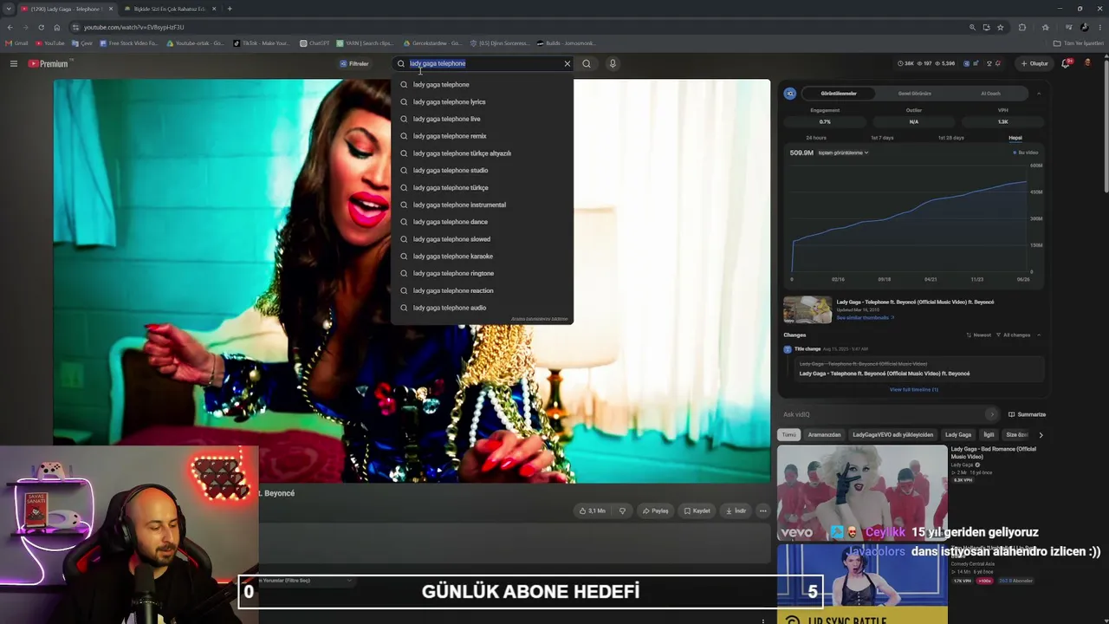The width and height of the screenshot is (1109, 624).
Task: Switch to the AI Coach tab
Action: (990, 94)
